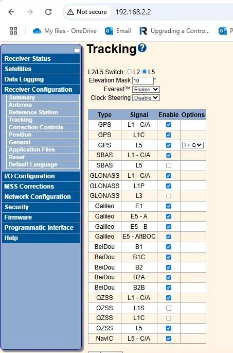
Task: Open the Data Logging menu
Action: coord(41,79)
